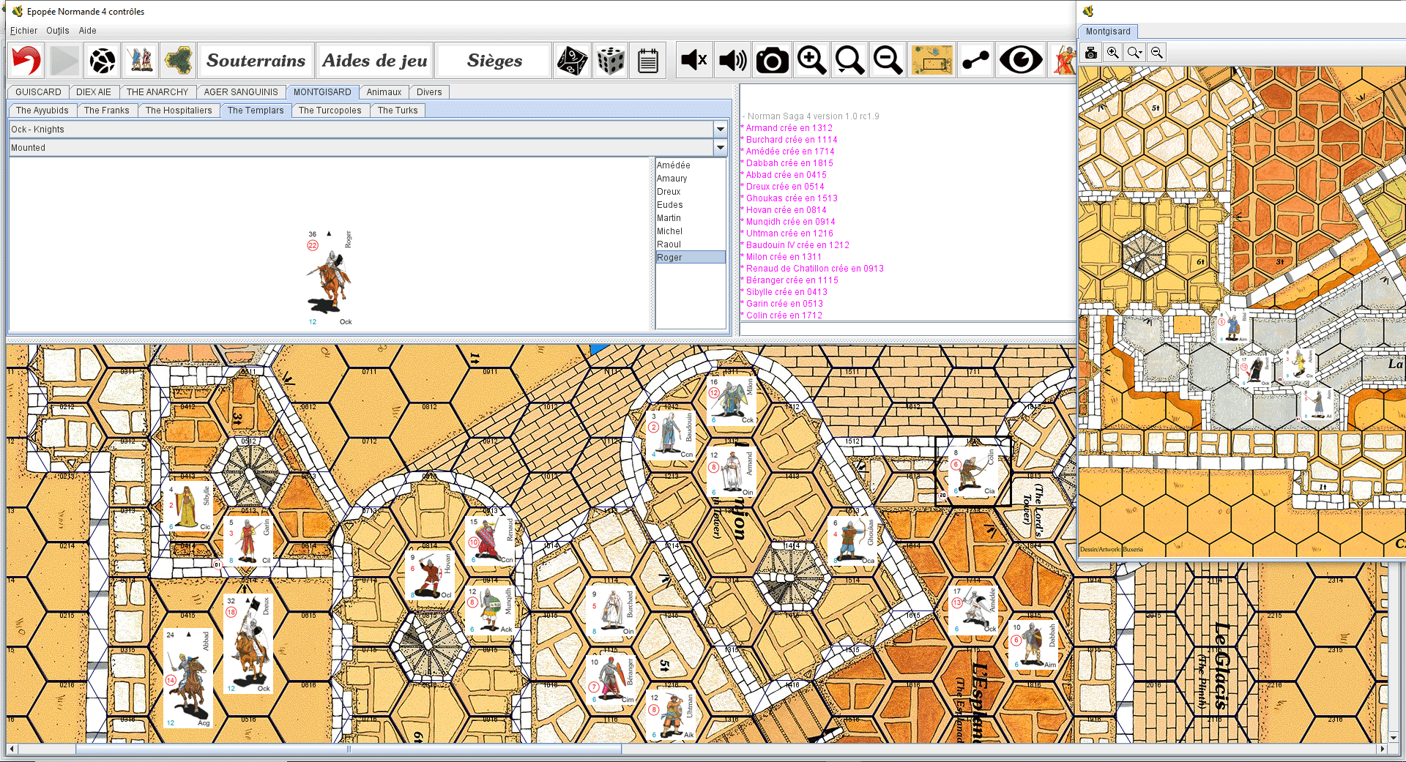Image resolution: width=1406 pixels, height=762 pixels.
Task: Open The Turcopoles sub-tab
Action: [x=330, y=111]
